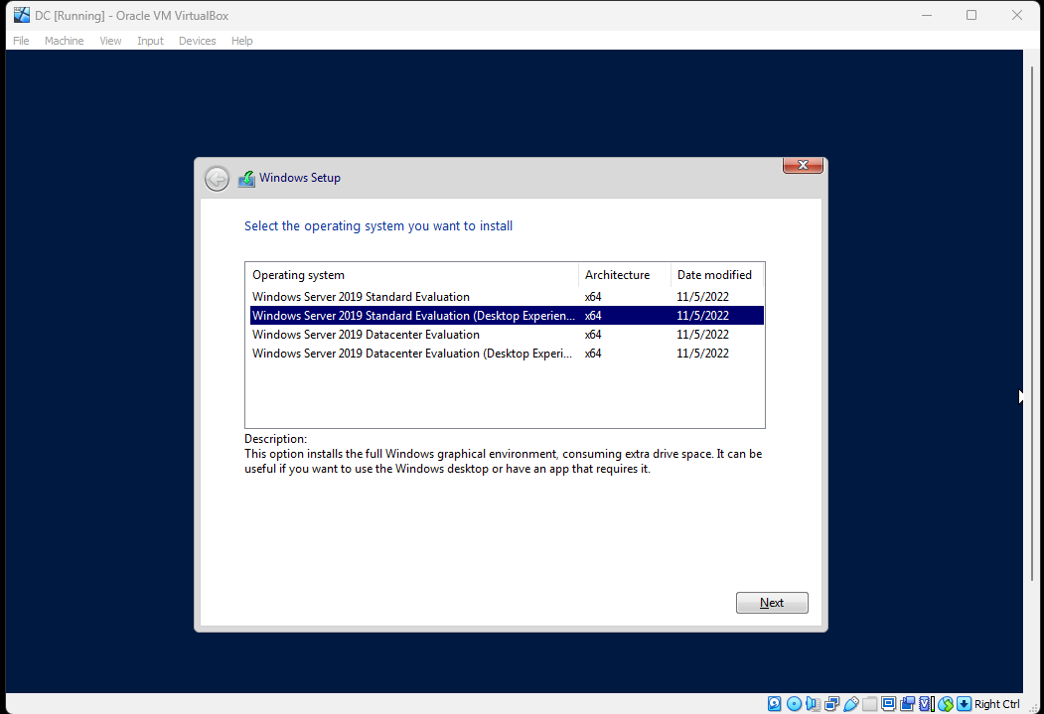Click the shared folders status icon
The image size is (1044, 714).
(x=869, y=704)
